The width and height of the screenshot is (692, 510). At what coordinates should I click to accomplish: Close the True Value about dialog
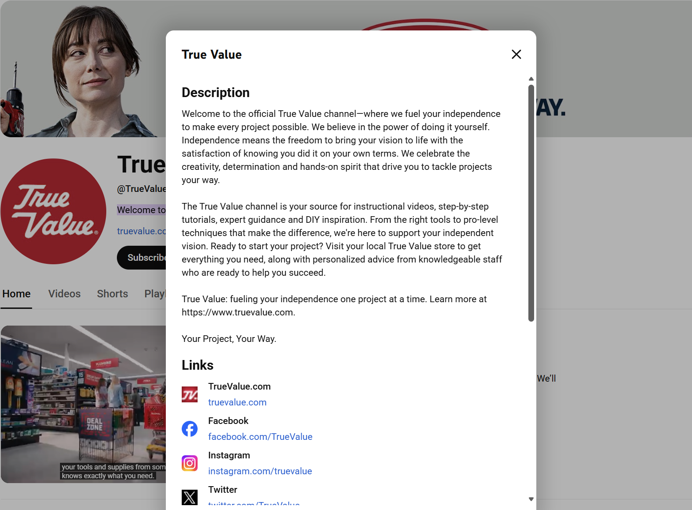click(516, 54)
